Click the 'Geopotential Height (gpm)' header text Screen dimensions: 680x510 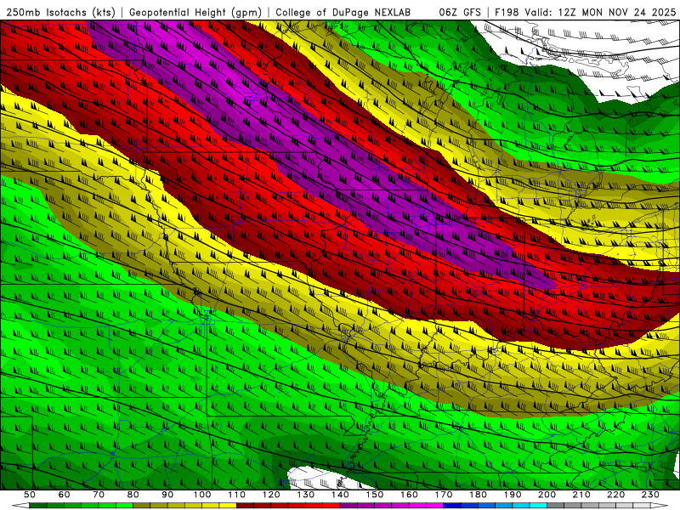[x=195, y=12]
